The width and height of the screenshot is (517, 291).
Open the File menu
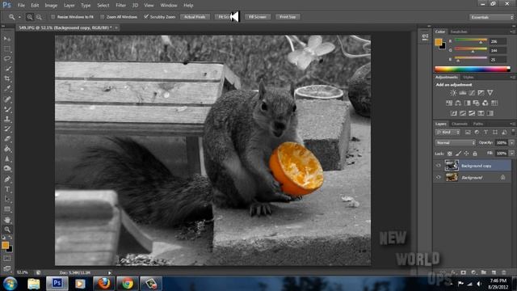[21, 6]
